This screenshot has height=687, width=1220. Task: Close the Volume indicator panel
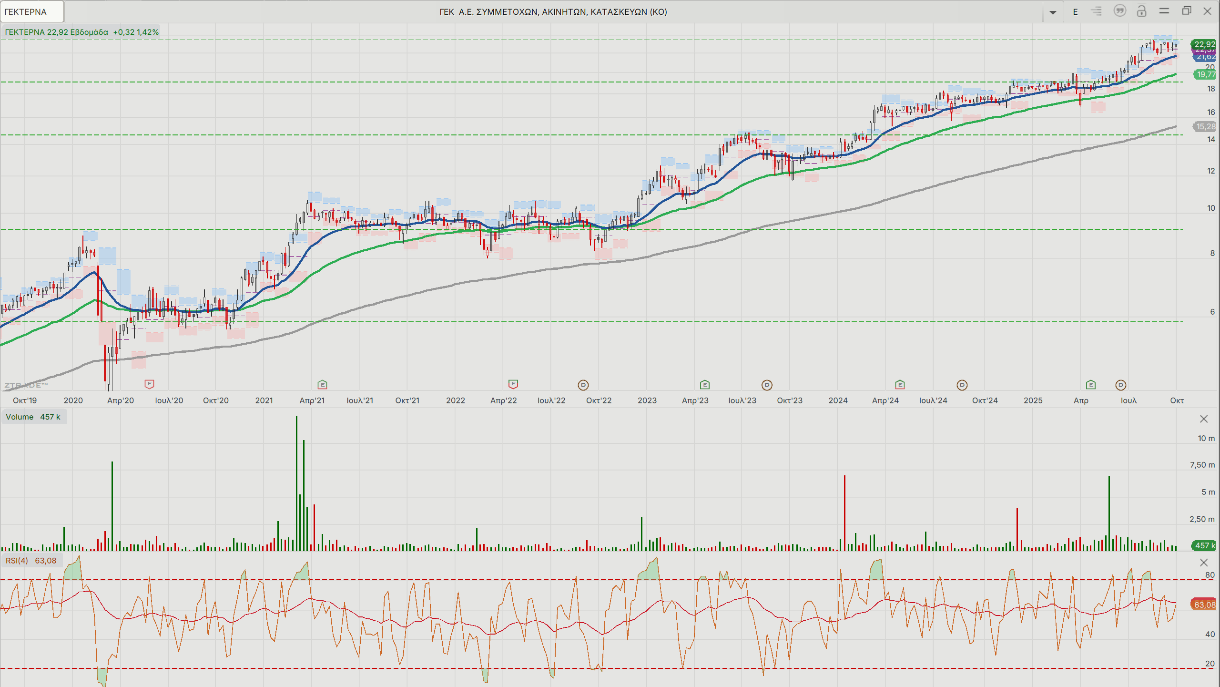click(1204, 419)
